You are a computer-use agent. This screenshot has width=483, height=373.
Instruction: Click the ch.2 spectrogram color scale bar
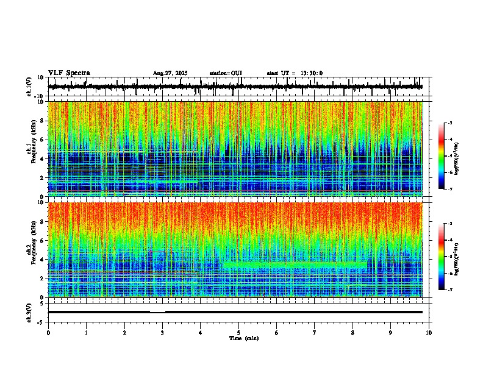click(x=441, y=257)
